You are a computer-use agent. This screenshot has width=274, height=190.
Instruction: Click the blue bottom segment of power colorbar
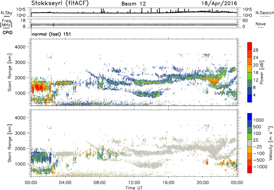point(250,98)
